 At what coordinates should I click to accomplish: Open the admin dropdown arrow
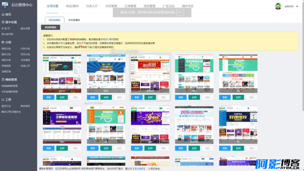coord(297,6)
